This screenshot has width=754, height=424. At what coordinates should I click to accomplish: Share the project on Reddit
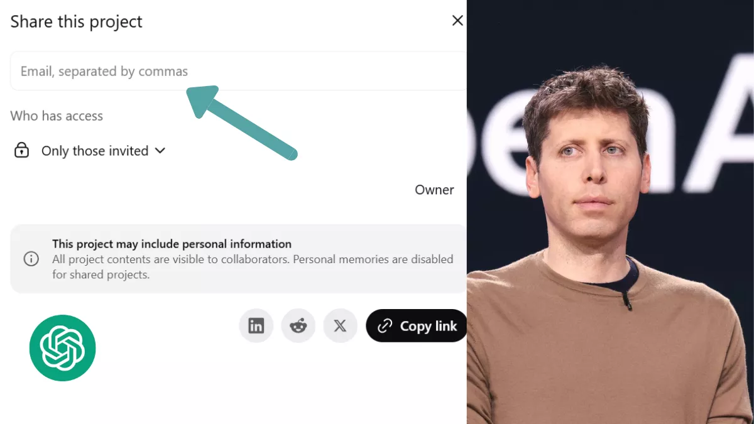click(298, 326)
